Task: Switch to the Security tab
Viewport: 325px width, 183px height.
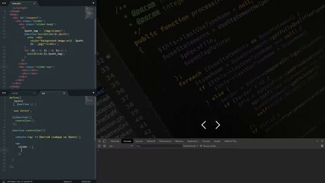Action: pyautogui.click(x=206, y=141)
